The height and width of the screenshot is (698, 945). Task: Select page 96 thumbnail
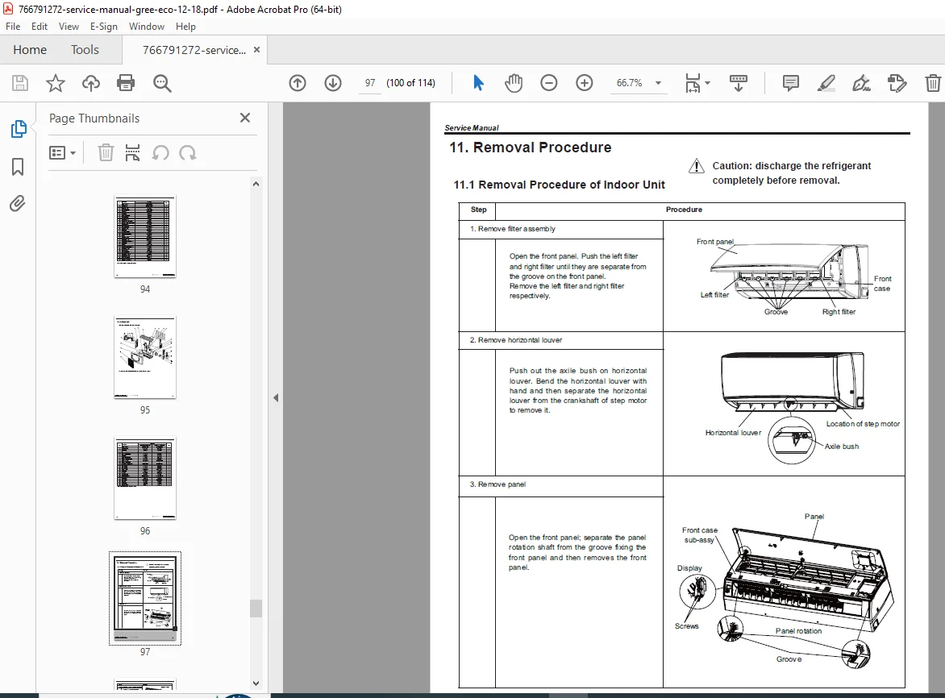[145, 479]
